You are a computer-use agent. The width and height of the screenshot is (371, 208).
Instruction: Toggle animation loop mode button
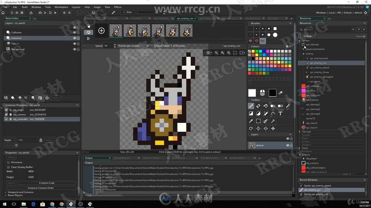pos(88,32)
